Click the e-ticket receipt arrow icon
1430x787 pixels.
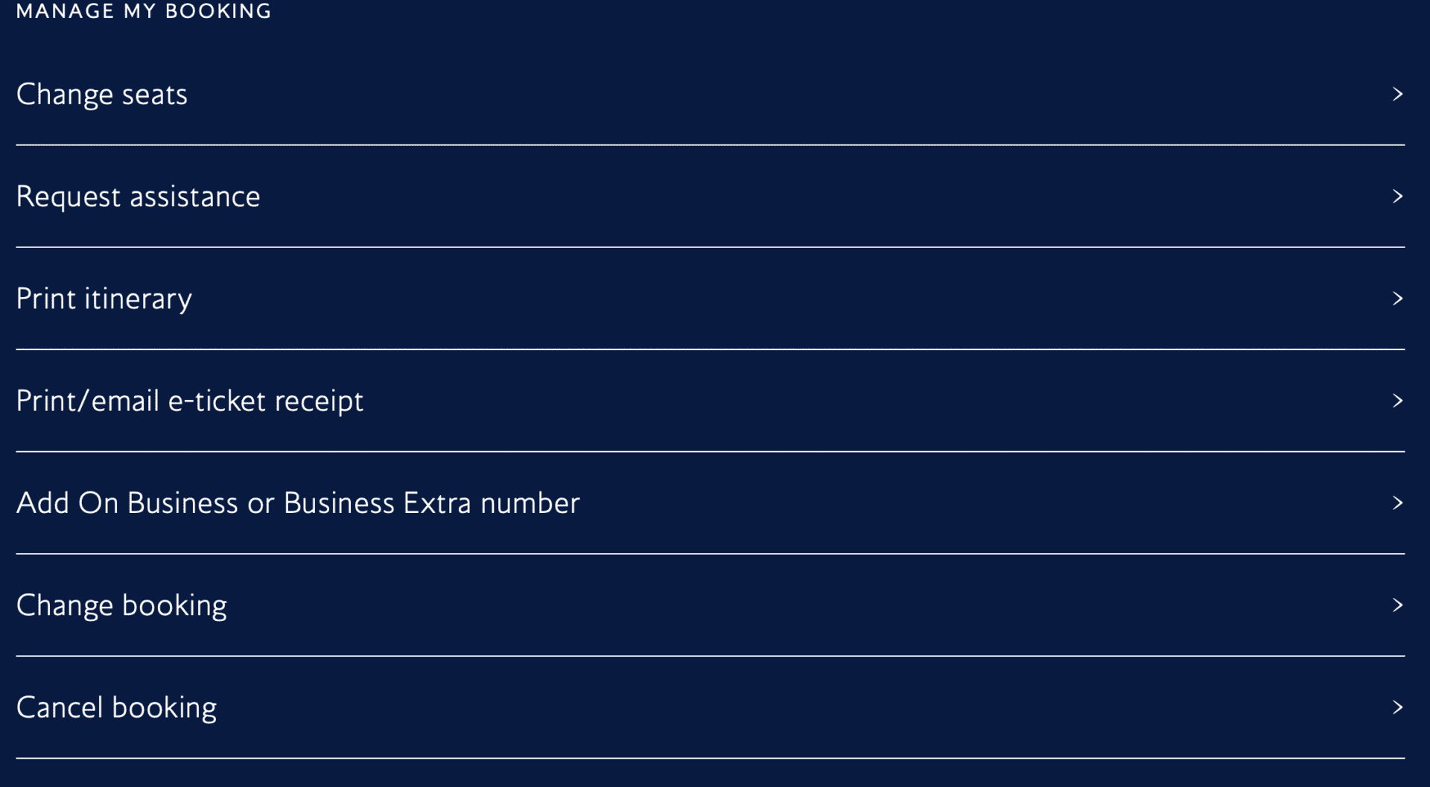pos(1396,401)
